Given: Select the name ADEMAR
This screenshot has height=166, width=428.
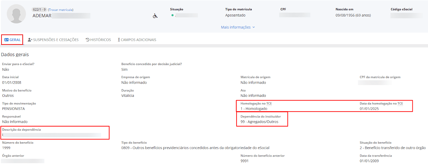Looking at the screenshot, I should 42,16.
